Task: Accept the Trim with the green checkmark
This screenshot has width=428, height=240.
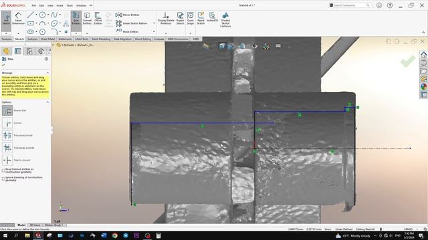Action: pyautogui.click(x=3, y=65)
